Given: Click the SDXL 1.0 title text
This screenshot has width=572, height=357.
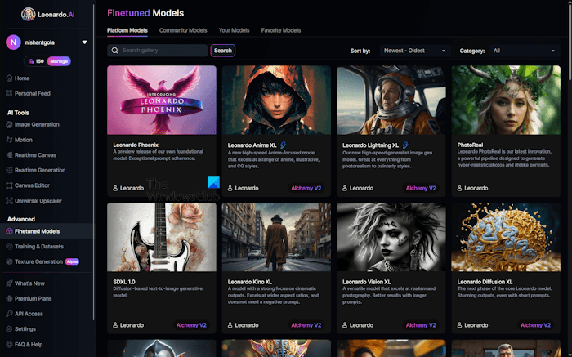Looking at the screenshot, I should point(124,282).
